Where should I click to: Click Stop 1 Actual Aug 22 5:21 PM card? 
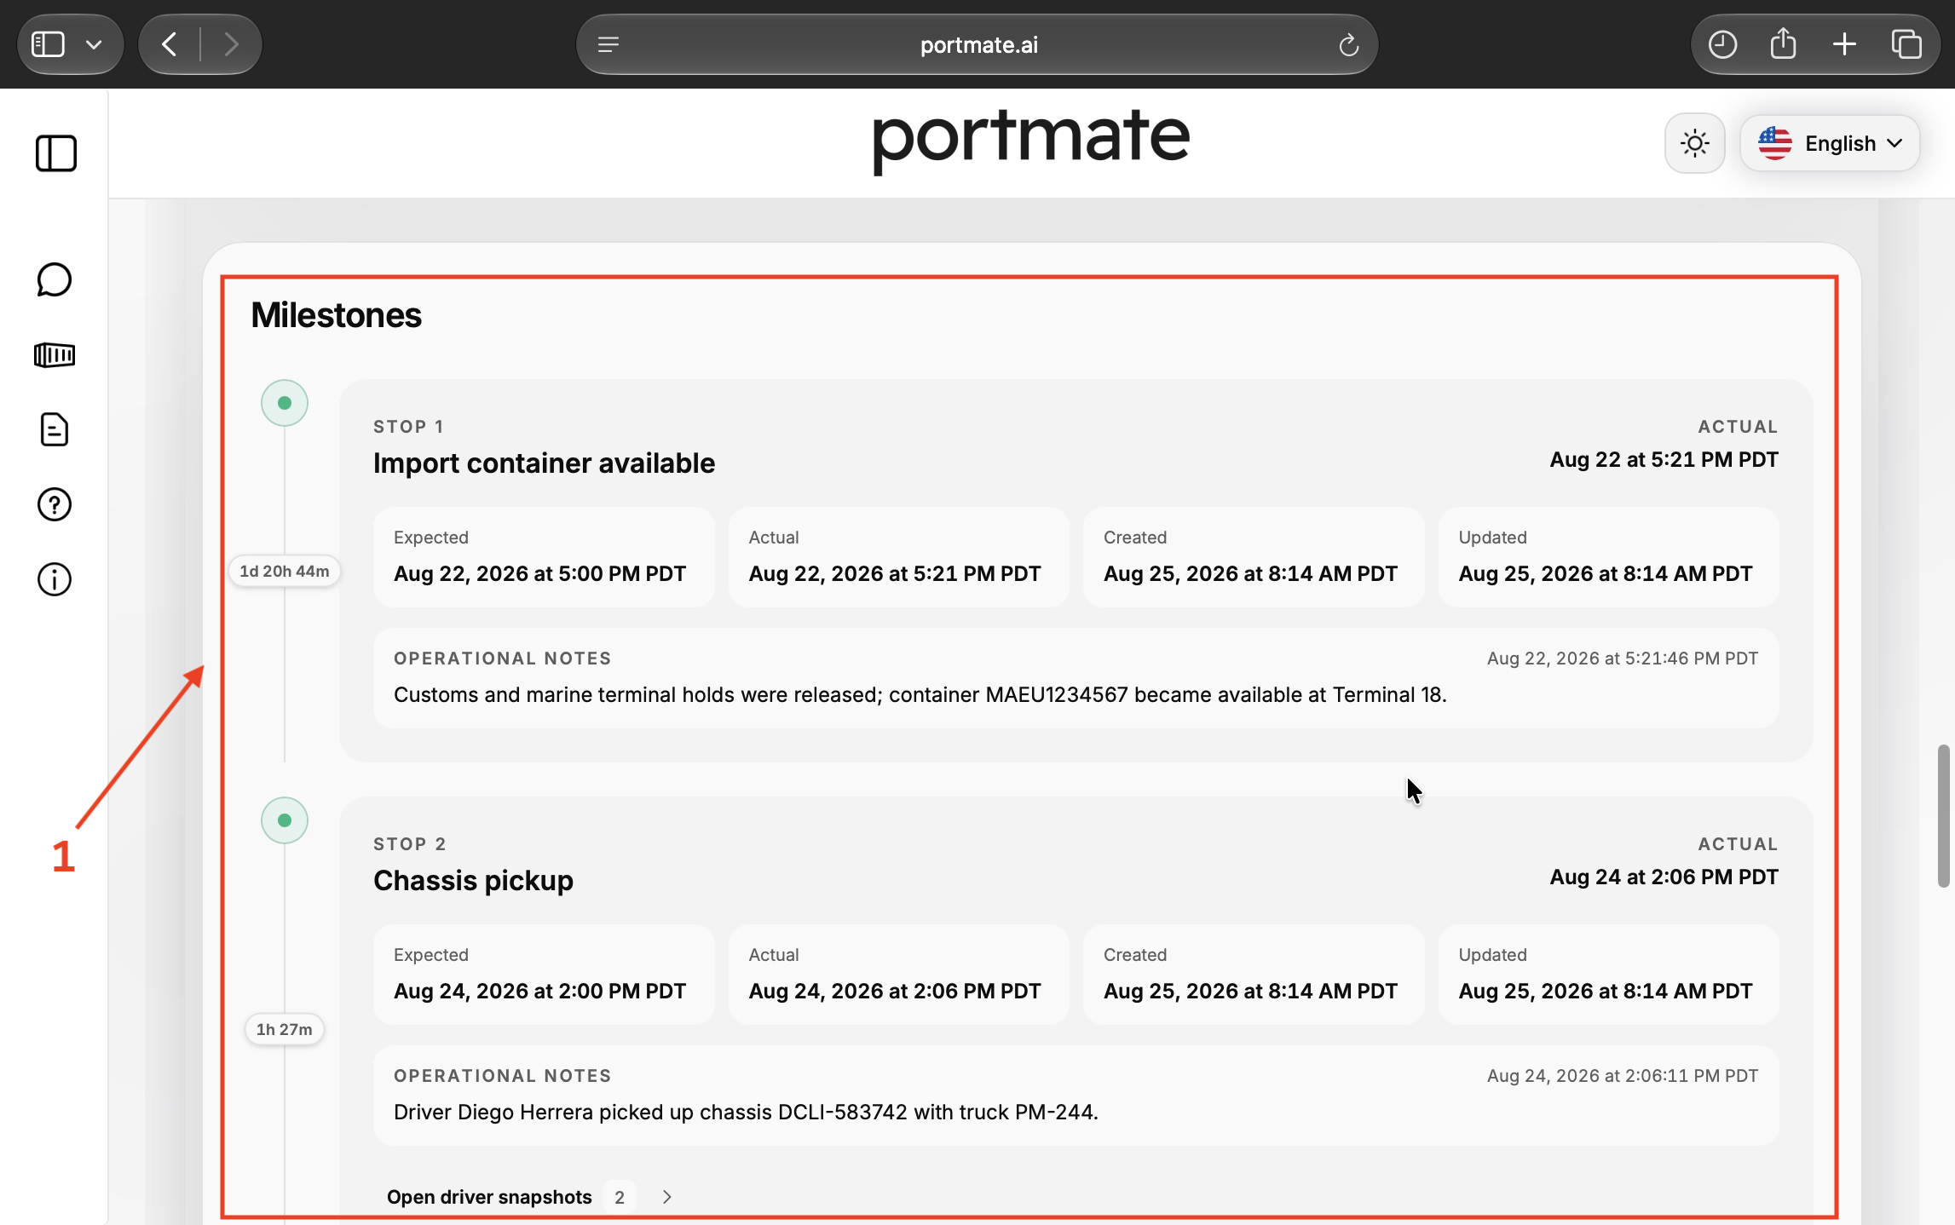pyautogui.click(x=898, y=557)
